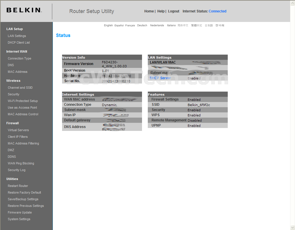Switch language to Nederlands
The image size is (295, 230).
tap(157, 25)
